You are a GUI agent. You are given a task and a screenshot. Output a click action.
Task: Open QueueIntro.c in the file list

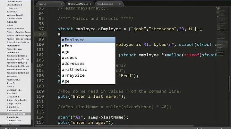[13, 53]
